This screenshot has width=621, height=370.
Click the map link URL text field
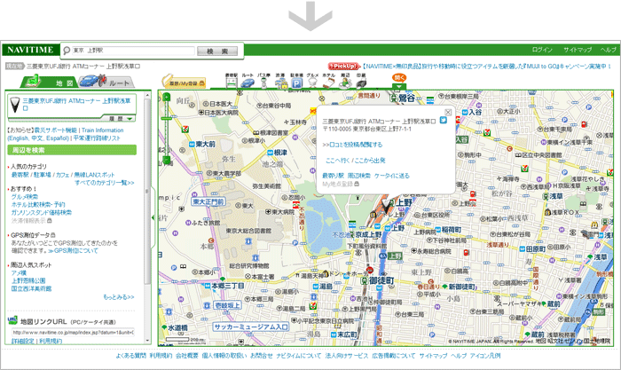coord(73,333)
